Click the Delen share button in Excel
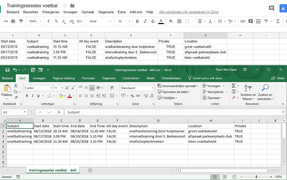The image size is (287, 180). [x=278, y=78]
